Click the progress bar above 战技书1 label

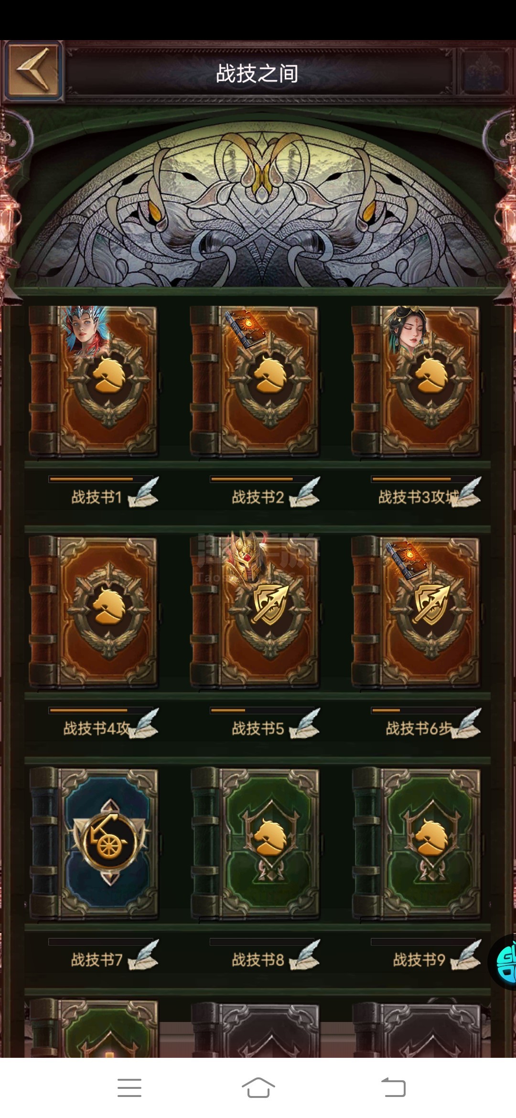tap(100, 479)
